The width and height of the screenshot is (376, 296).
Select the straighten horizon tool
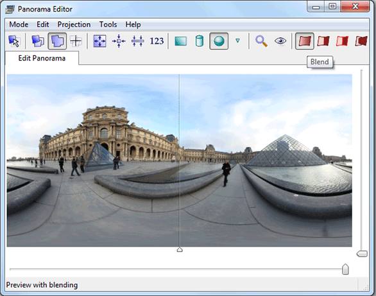138,41
